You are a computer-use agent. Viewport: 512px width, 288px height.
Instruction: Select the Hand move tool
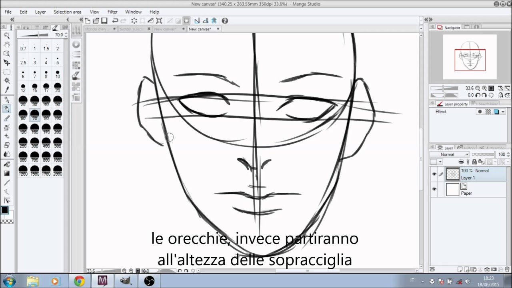tap(7, 44)
